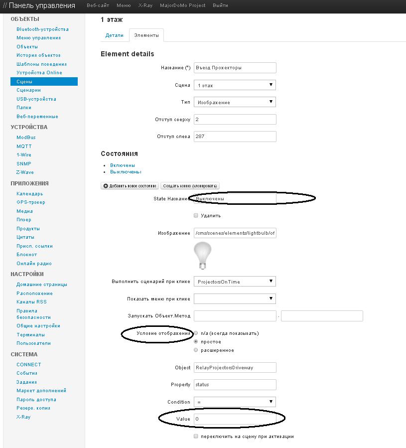This screenshot has height=448, width=406.
Task: Toggle the Удалить checkbox
Action: point(196,216)
